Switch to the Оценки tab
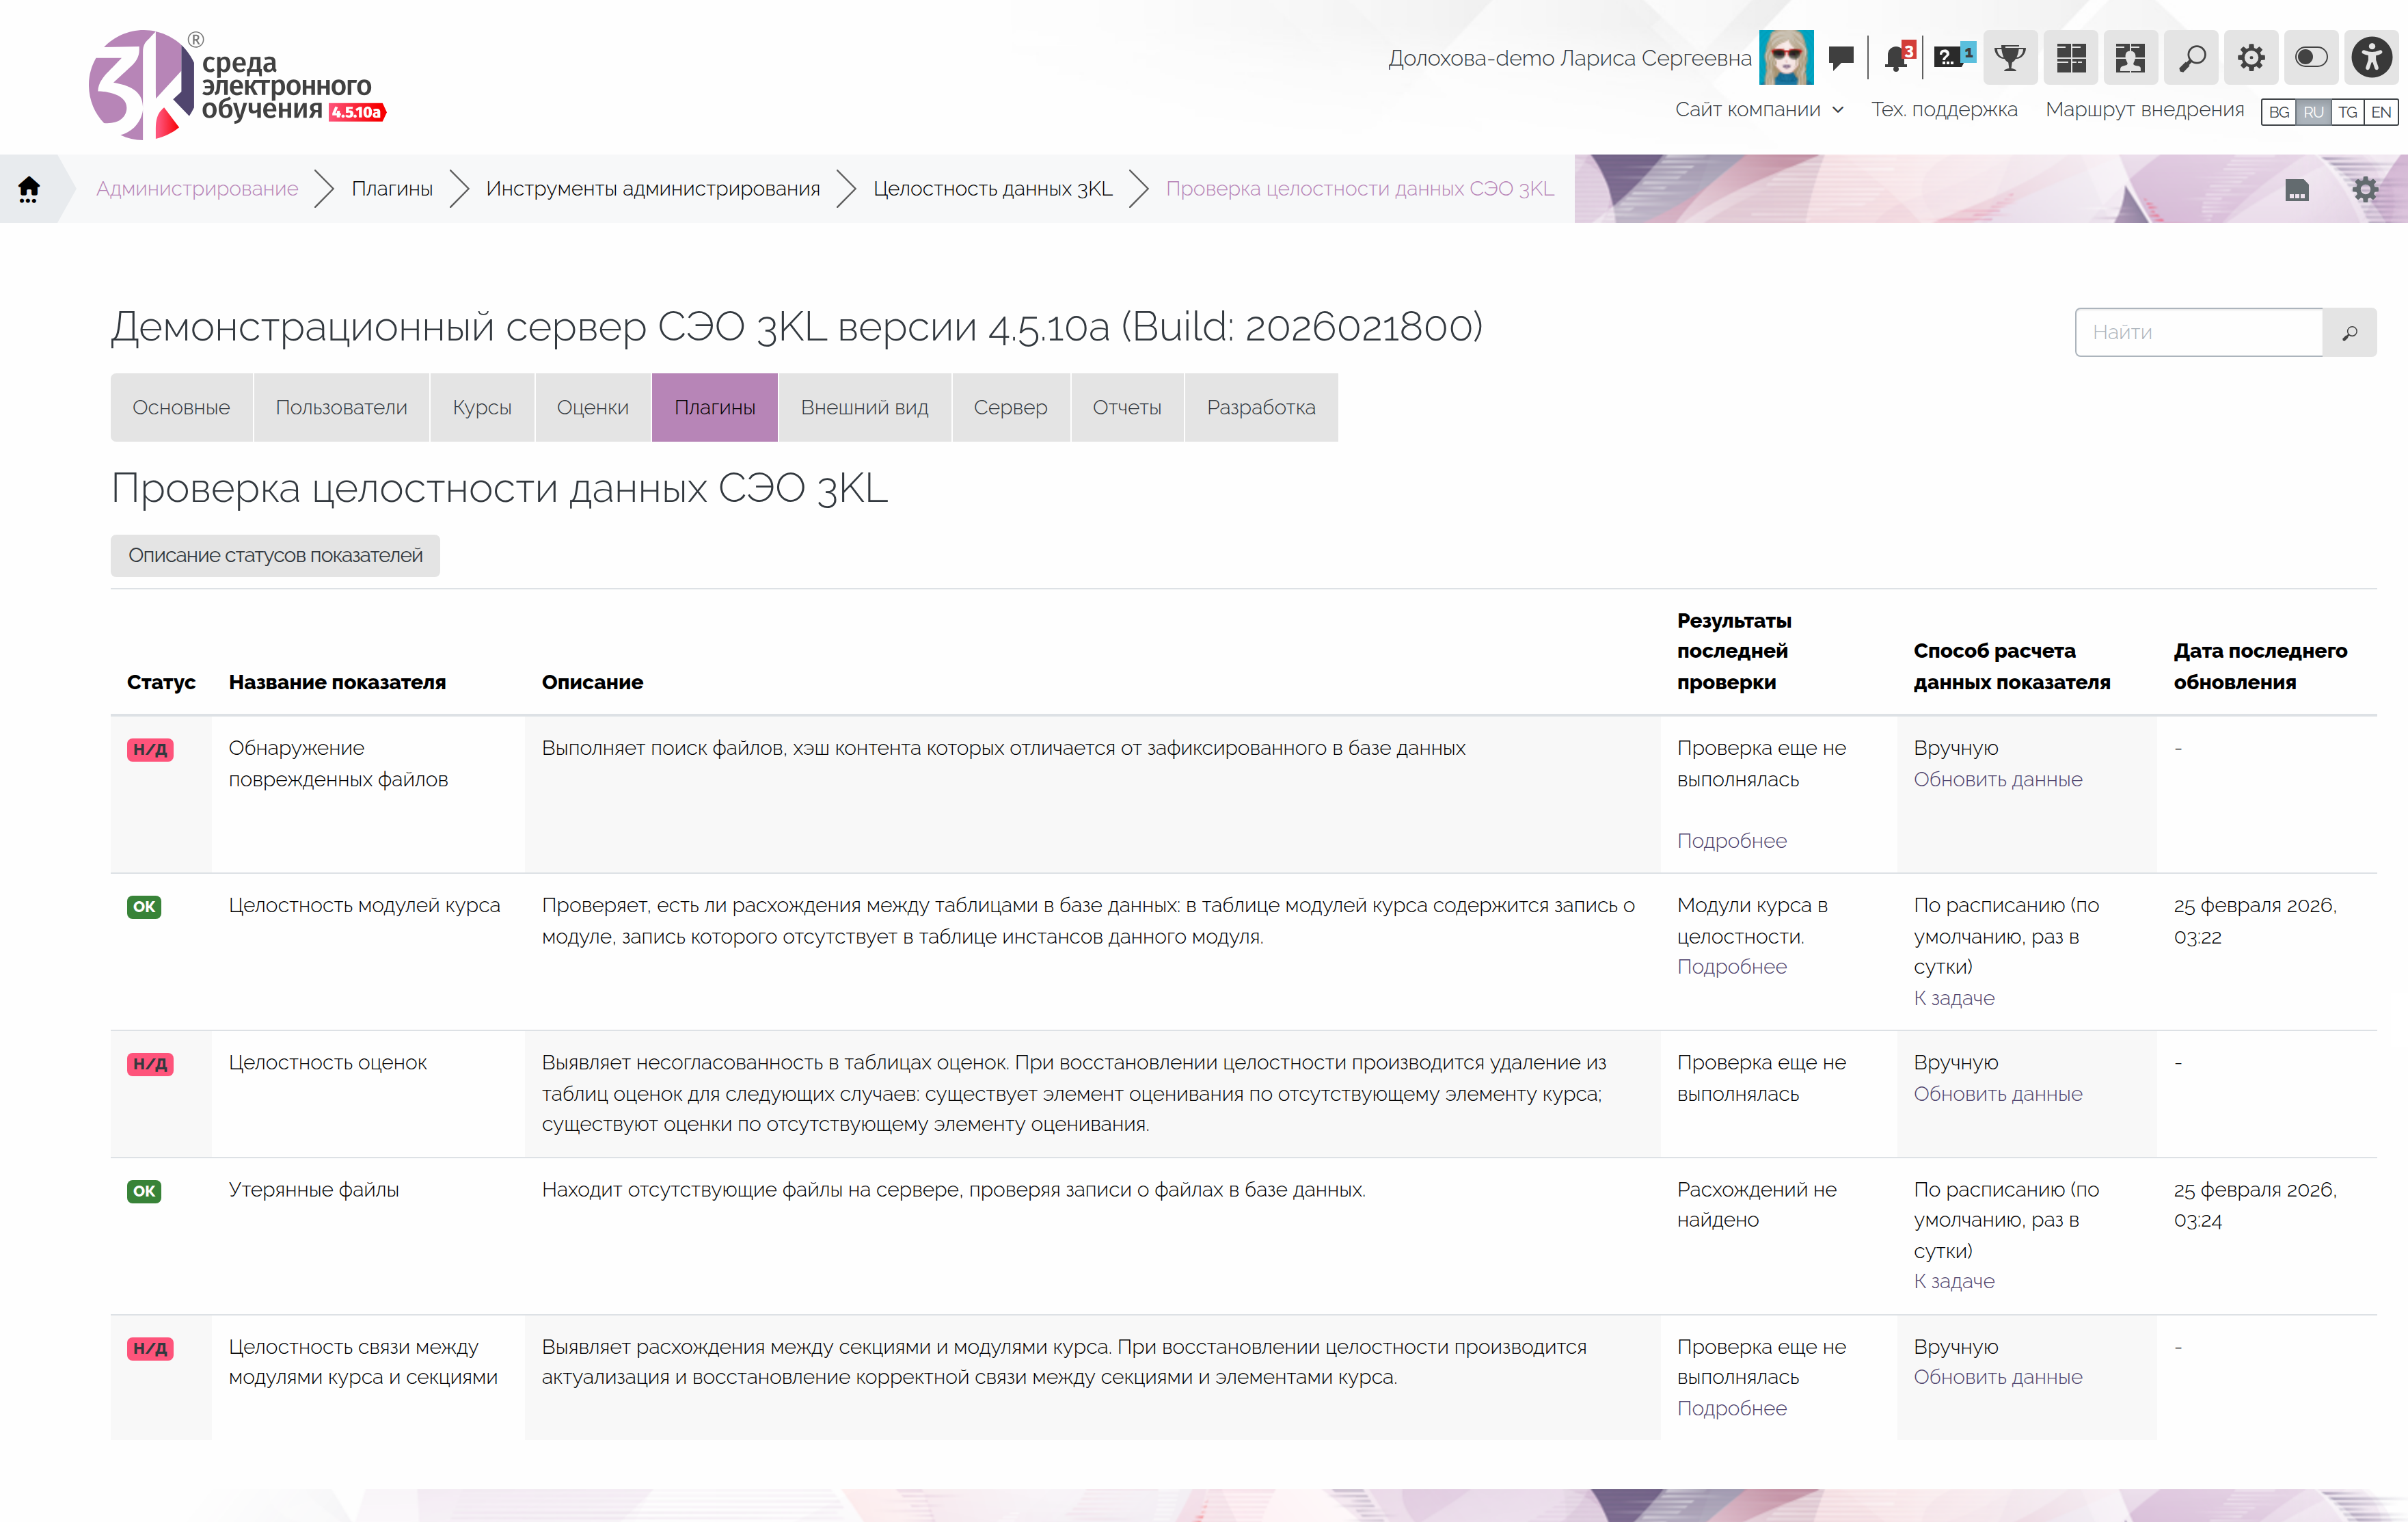The width and height of the screenshot is (2408, 1522). pyautogui.click(x=593, y=408)
